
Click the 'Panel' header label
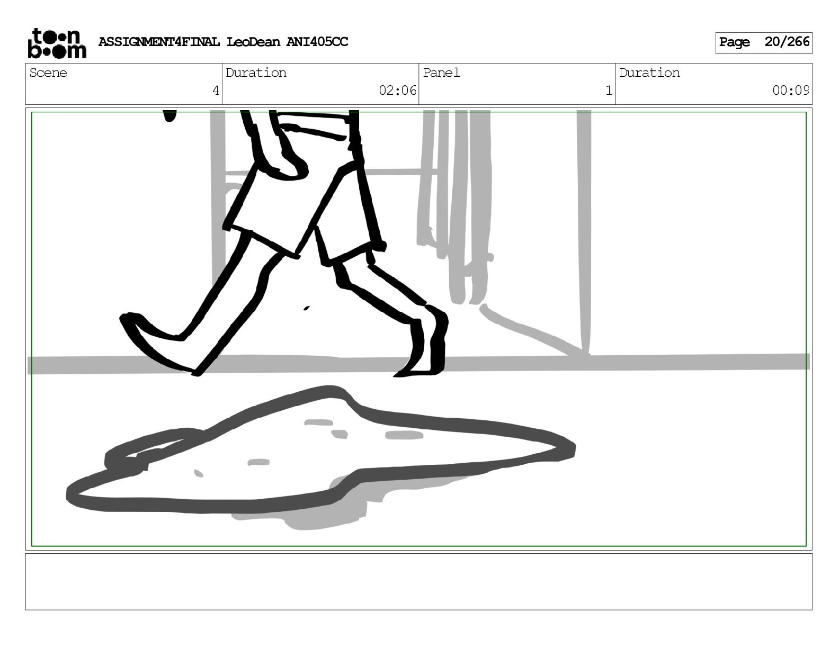(x=442, y=73)
